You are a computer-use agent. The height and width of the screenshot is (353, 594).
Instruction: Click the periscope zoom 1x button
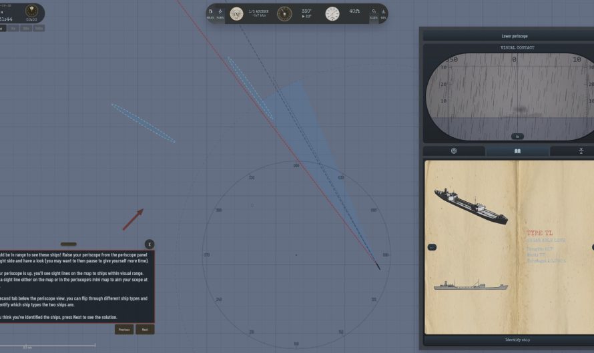click(517, 137)
